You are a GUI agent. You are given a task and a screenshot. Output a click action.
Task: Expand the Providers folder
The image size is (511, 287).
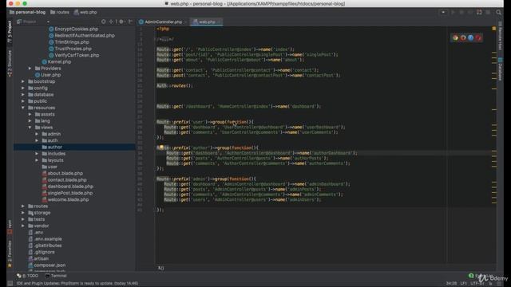tap(30, 69)
